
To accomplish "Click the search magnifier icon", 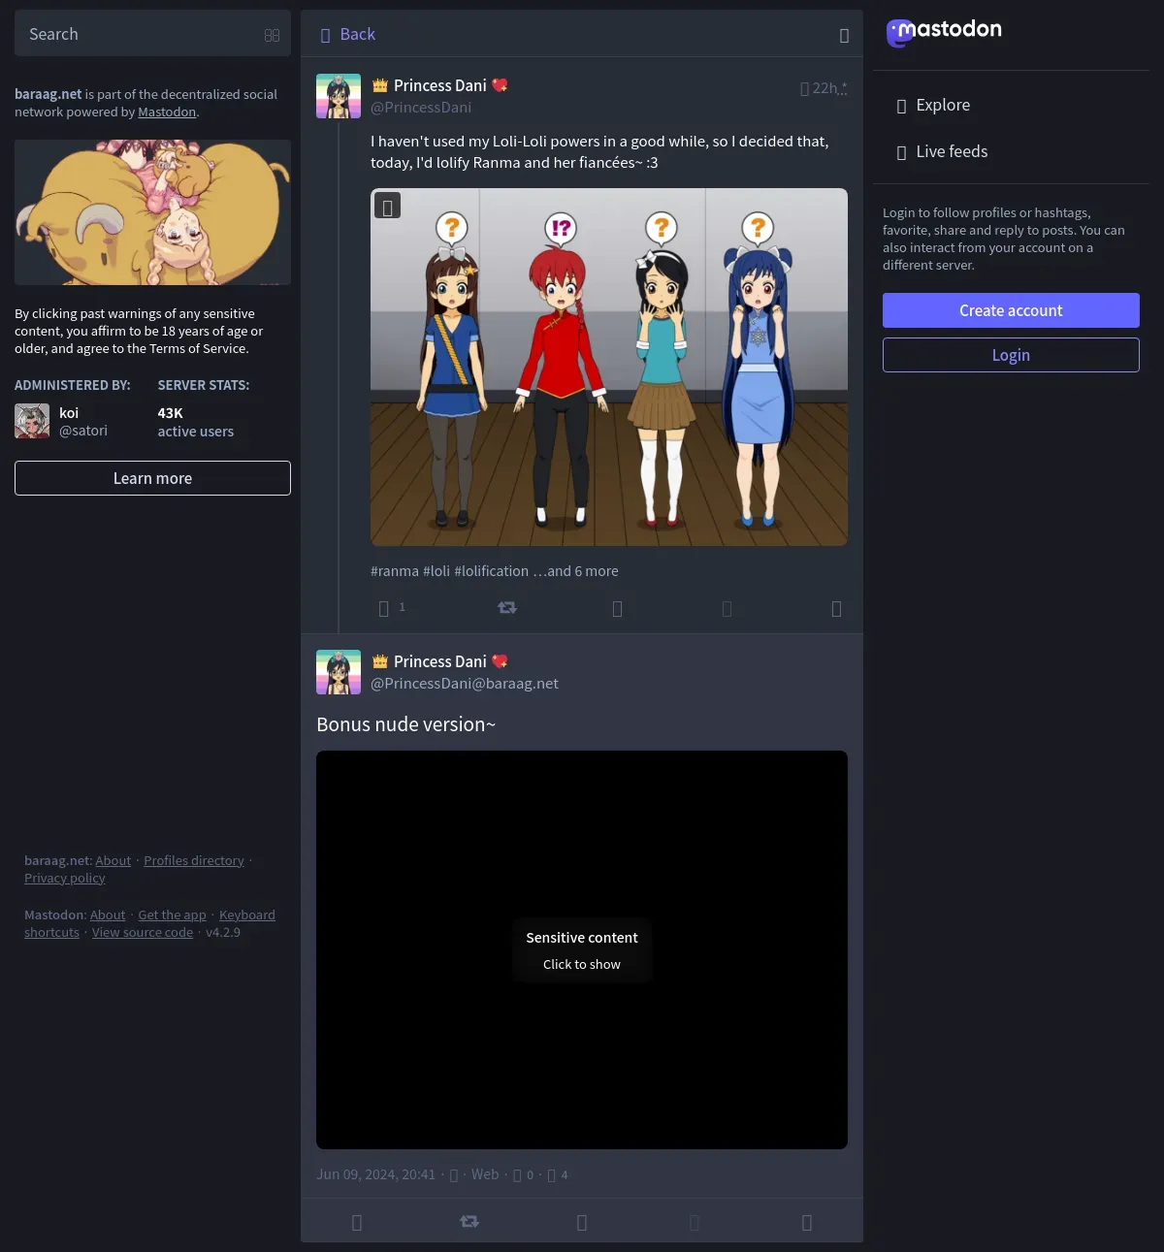I will 272,35.
